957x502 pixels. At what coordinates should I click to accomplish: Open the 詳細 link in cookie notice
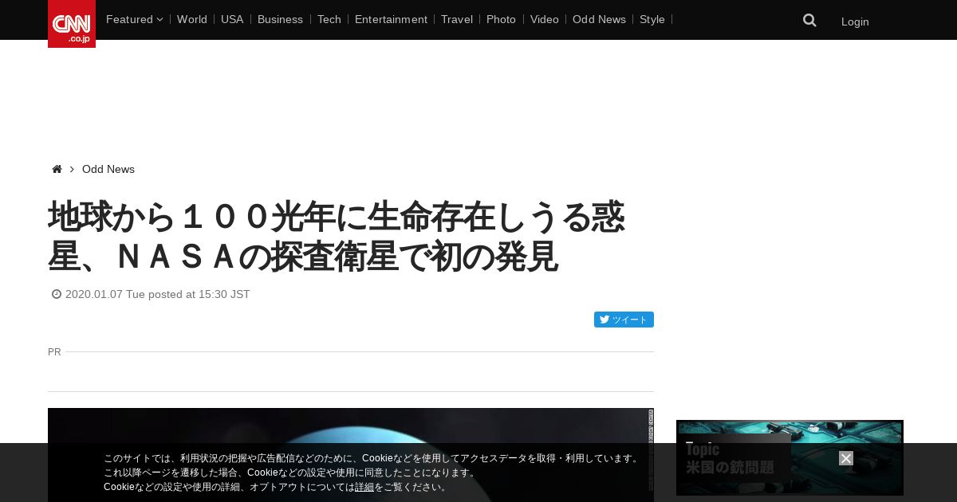pos(364,487)
